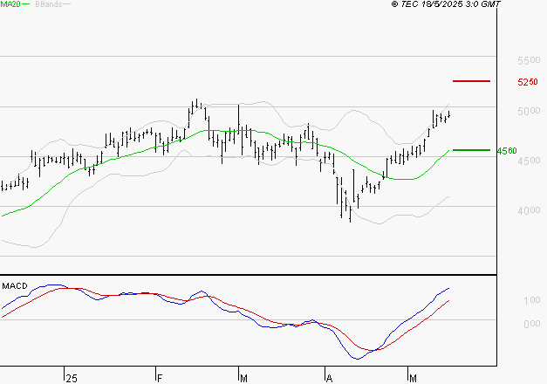
Task: Click the February price peak bar above 5000
Action: tap(196, 104)
